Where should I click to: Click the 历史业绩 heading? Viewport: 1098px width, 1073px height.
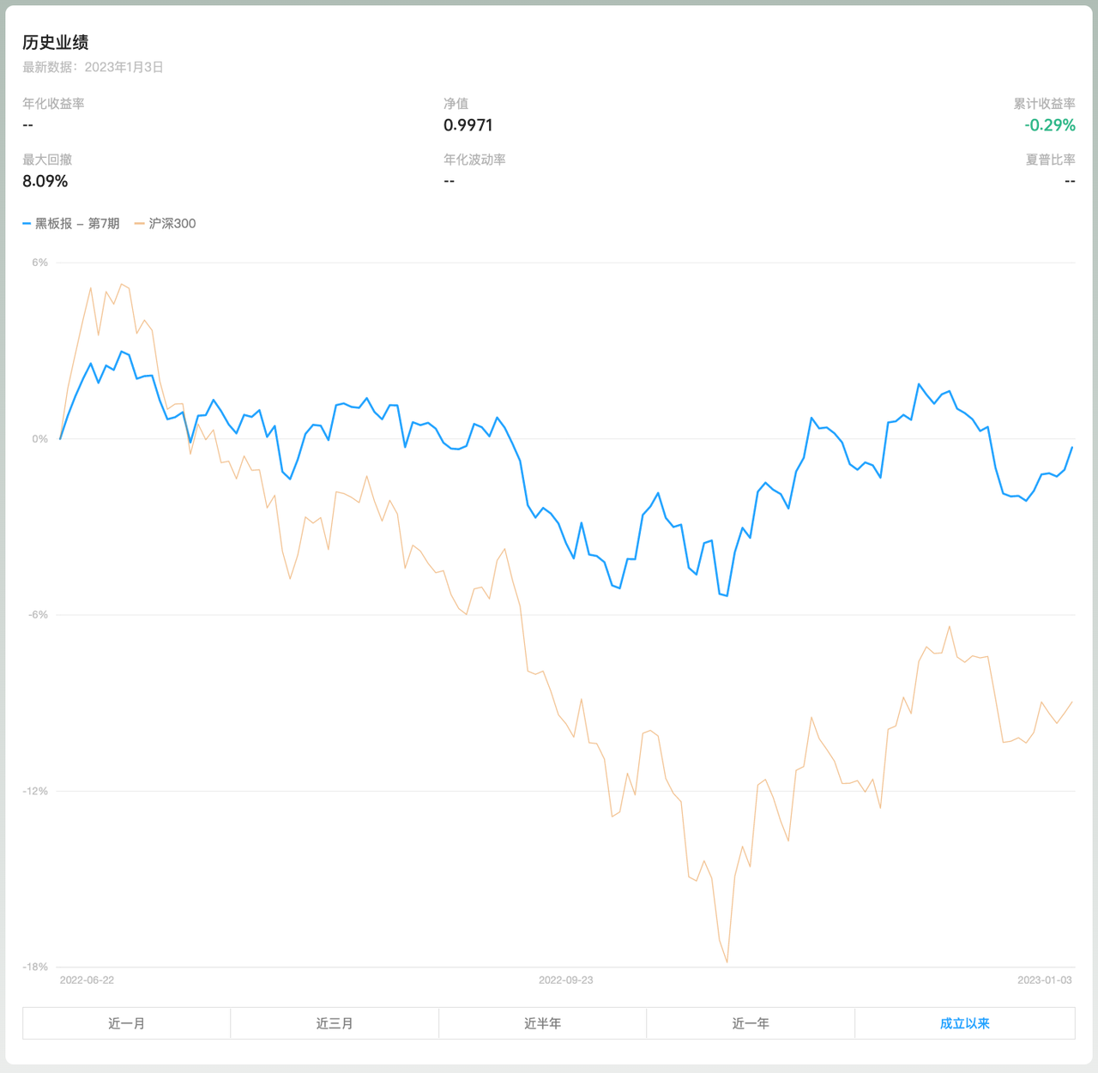(56, 42)
